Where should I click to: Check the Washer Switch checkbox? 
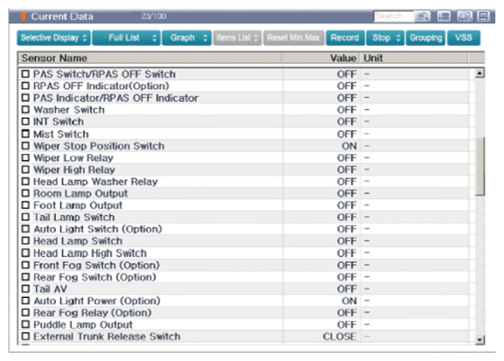tap(25, 110)
